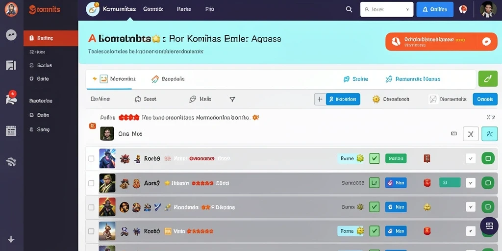Open white chevron dropdown in Rorb8 row
The height and width of the screenshot is (251, 502).
pyautogui.click(x=471, y=158)
